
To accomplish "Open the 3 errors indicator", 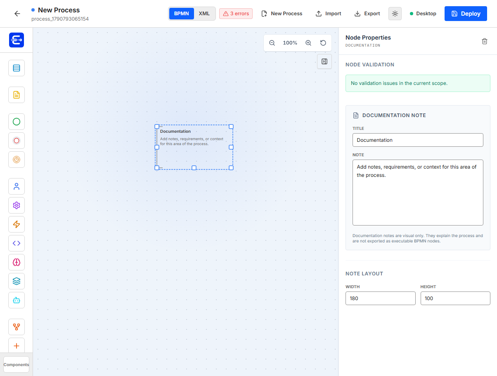I will 236,14.
